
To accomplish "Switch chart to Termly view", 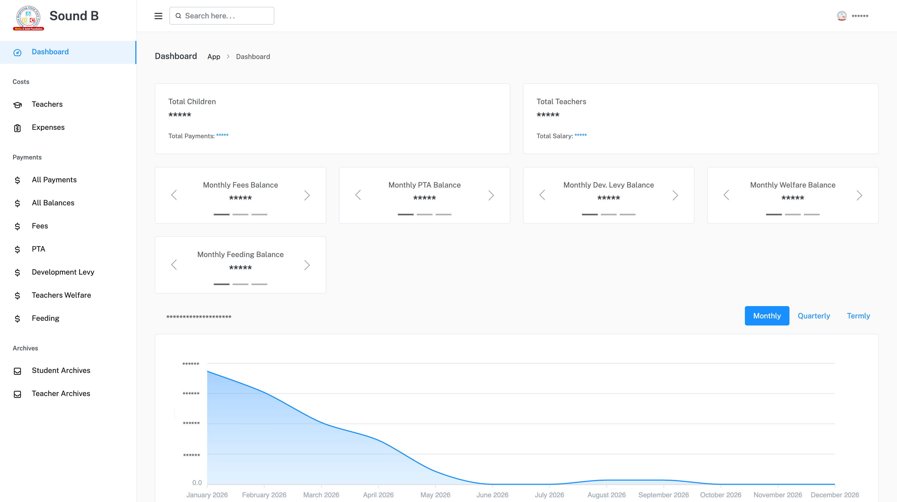I will click(x=858, y=316).
